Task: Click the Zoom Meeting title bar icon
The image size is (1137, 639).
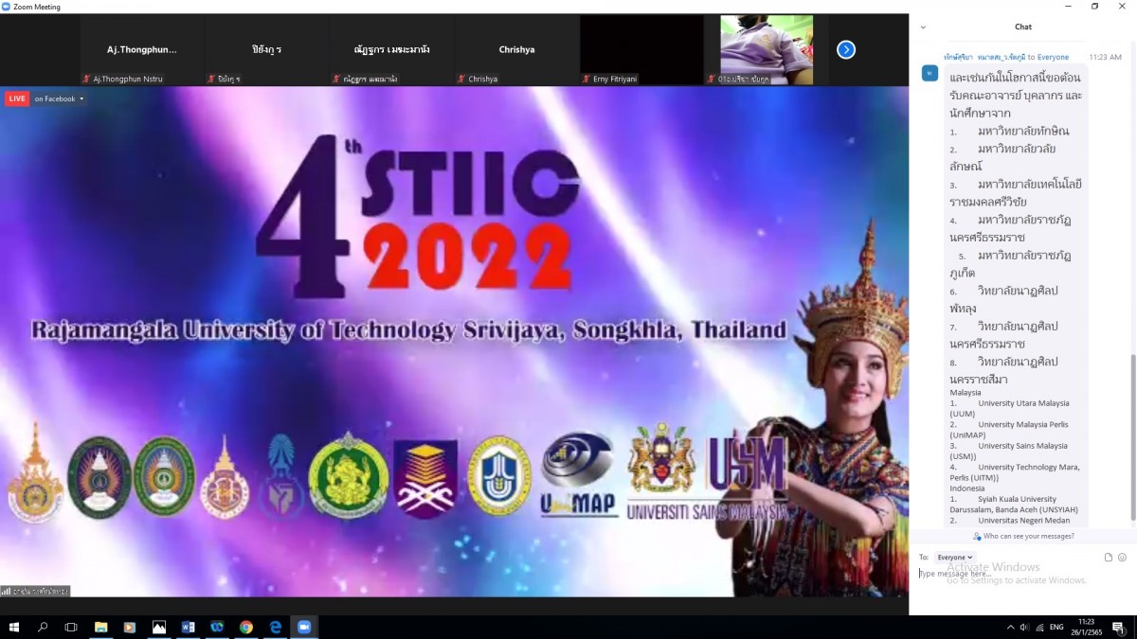Action: point(7,7)
